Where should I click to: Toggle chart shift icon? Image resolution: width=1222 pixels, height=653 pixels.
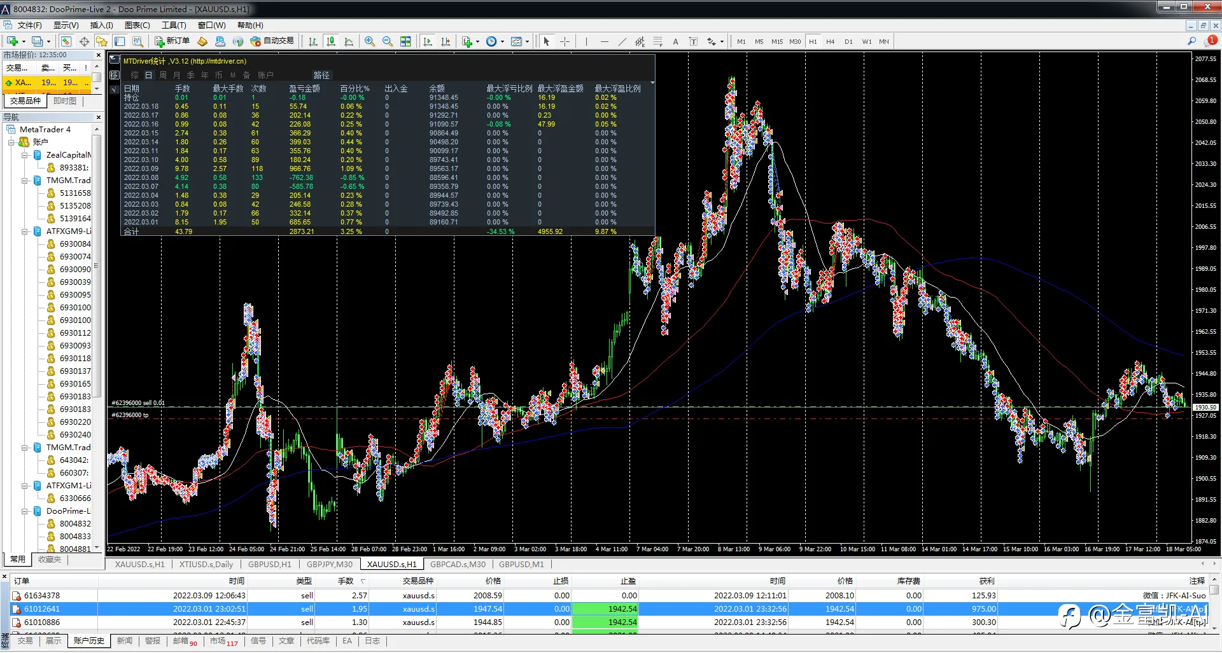pyautogui.click(x=446, y=41)
